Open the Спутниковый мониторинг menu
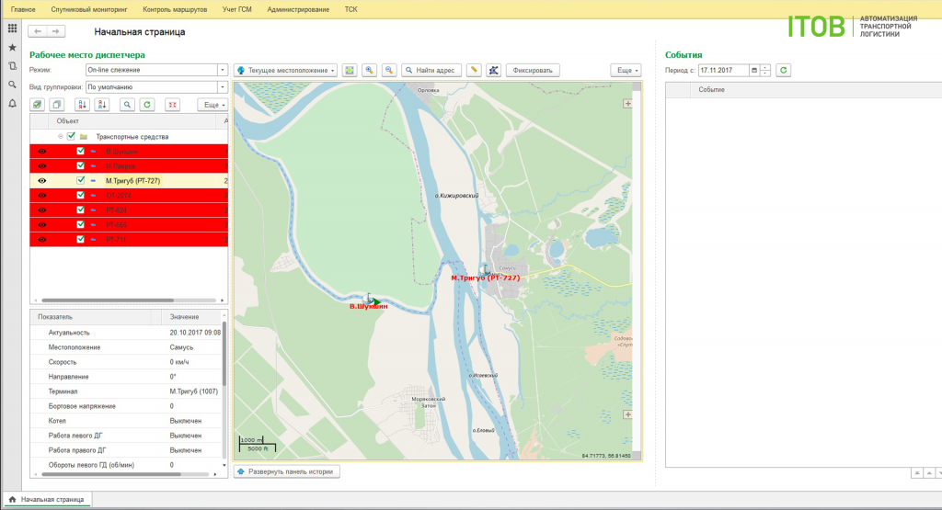 pyautogui.click(x=89, y=9)
